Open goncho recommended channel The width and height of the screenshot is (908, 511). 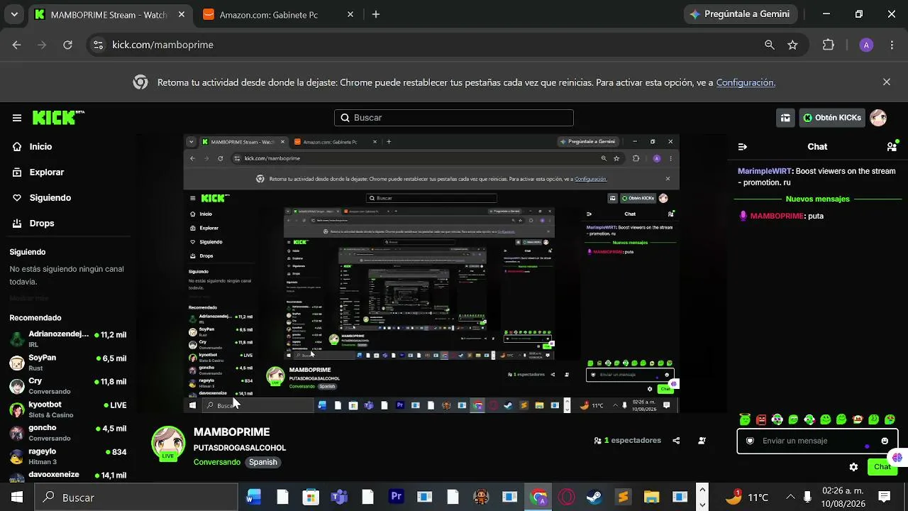tap(67, 432)
